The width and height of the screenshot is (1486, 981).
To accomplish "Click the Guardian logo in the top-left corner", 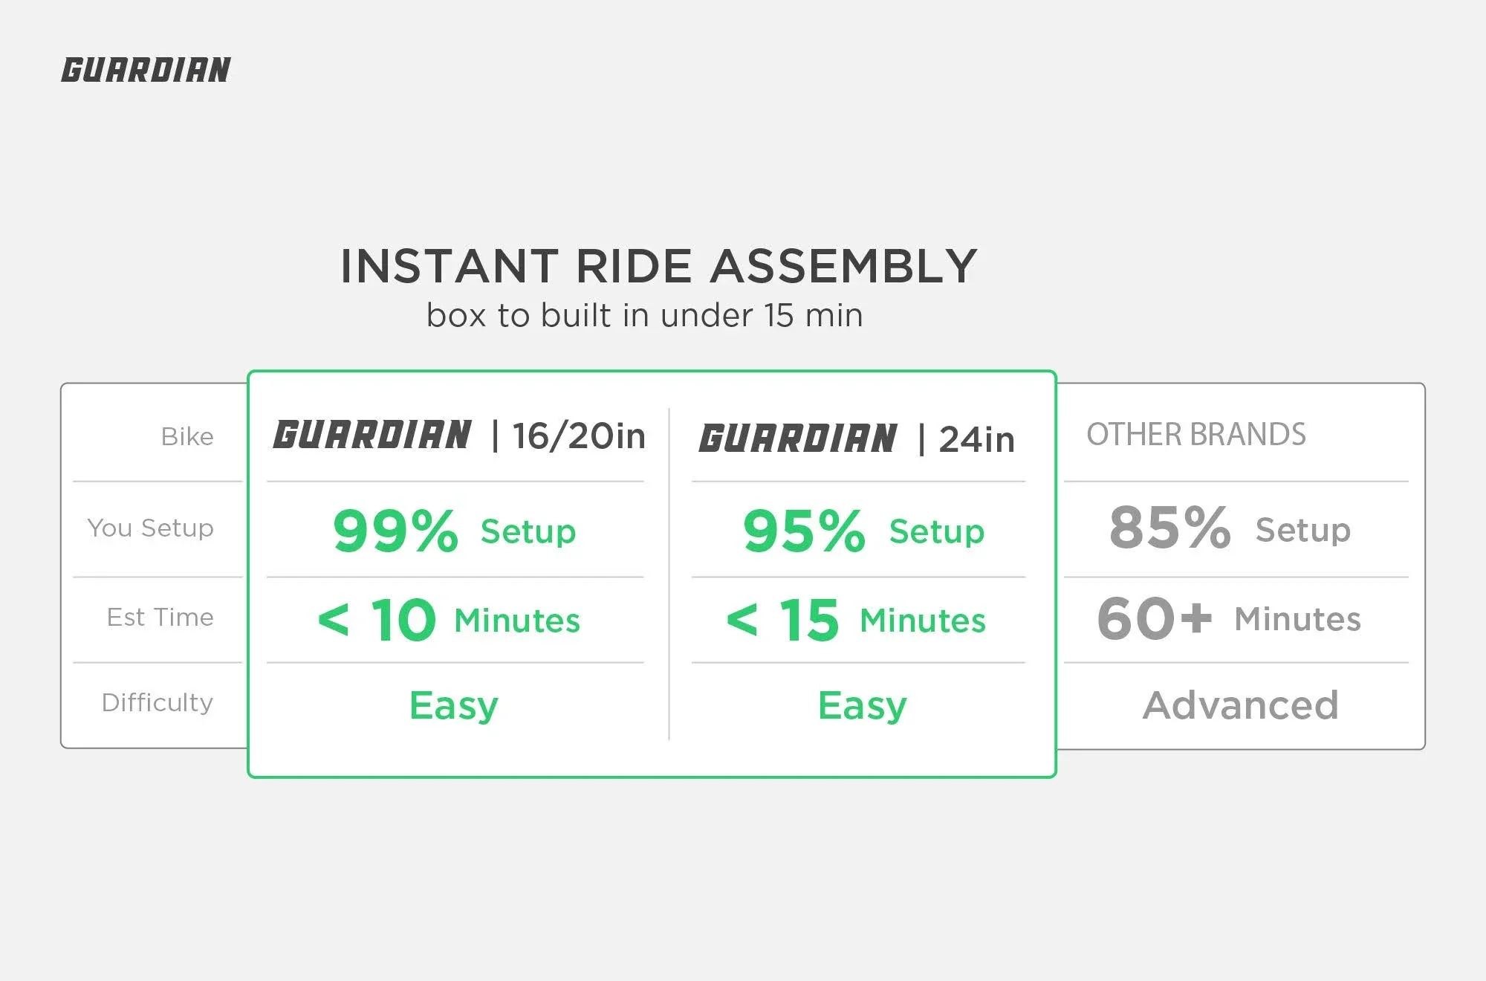I will tap(146, 70).
